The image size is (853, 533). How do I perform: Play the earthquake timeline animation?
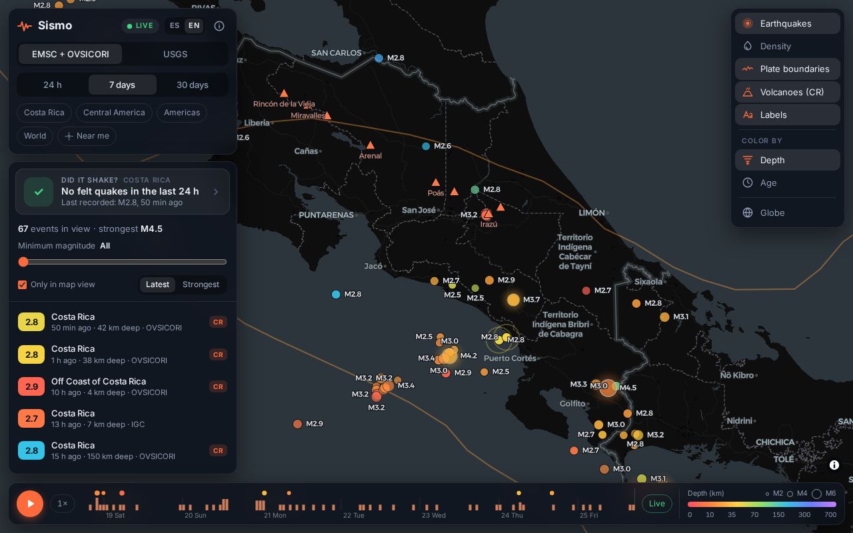click(x=30, y=504)
